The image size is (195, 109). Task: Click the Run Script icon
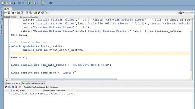point(9,12)
